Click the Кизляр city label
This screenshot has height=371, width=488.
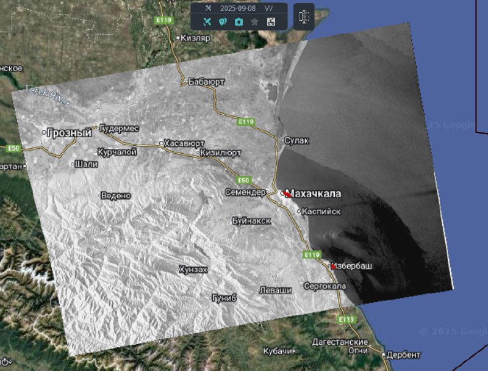(x=195, y=38)
